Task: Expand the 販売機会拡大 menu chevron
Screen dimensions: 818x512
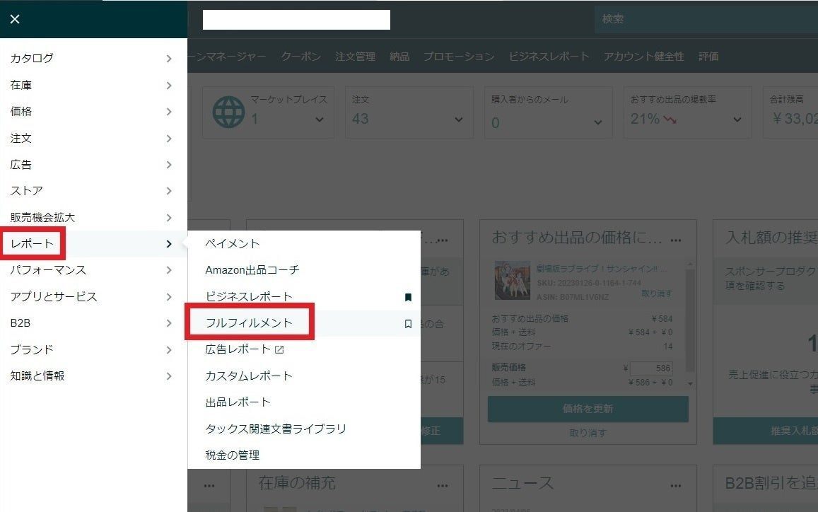Action: tap(168, 217)
